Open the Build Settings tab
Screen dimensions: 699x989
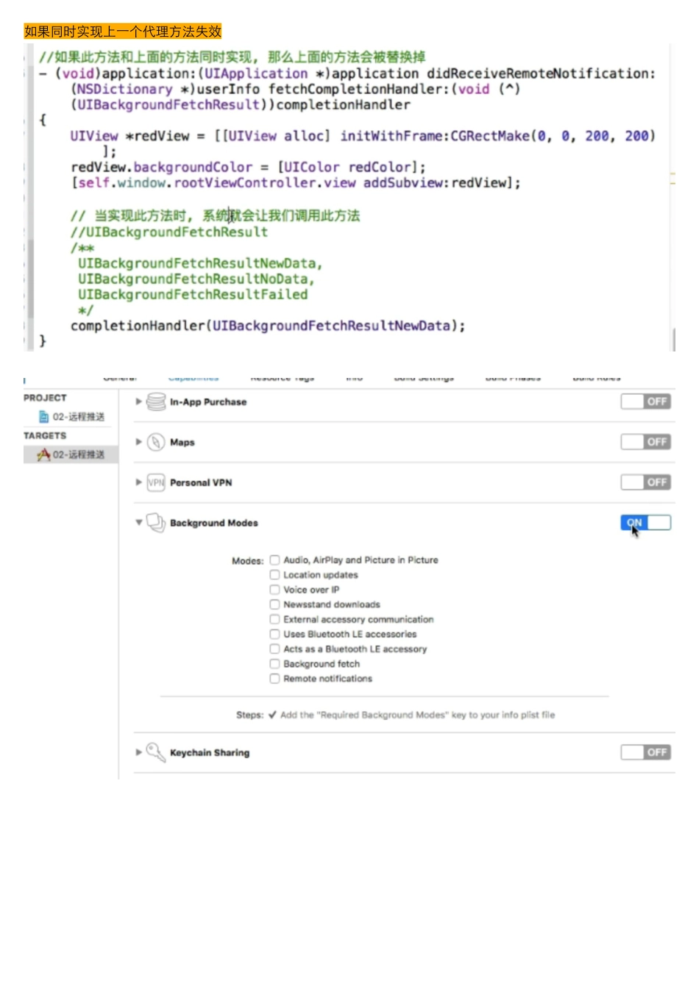tap(424, 378)
